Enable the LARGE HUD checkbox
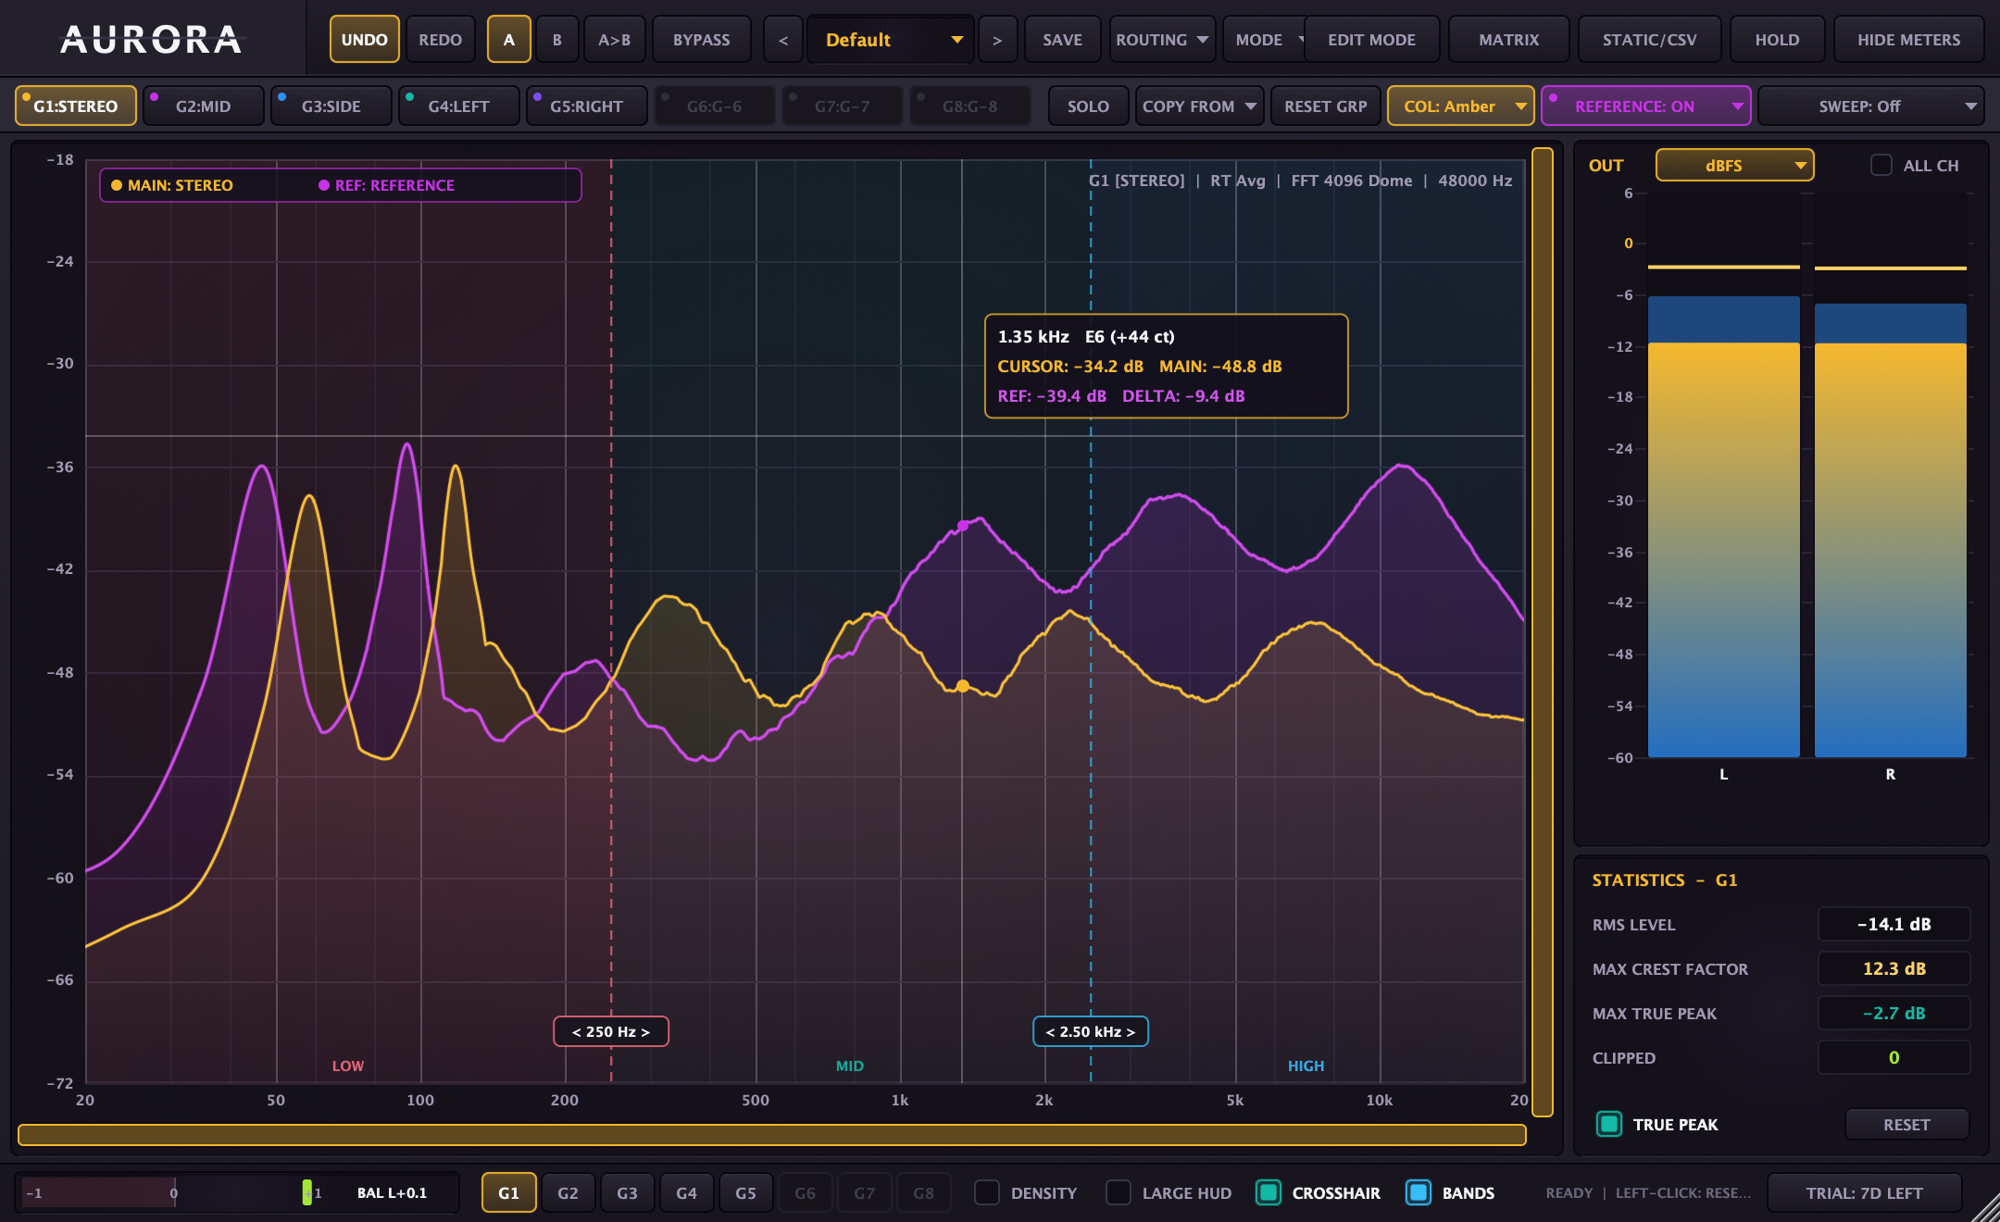2000x1222 pixels. (x=1119, y=1192)
